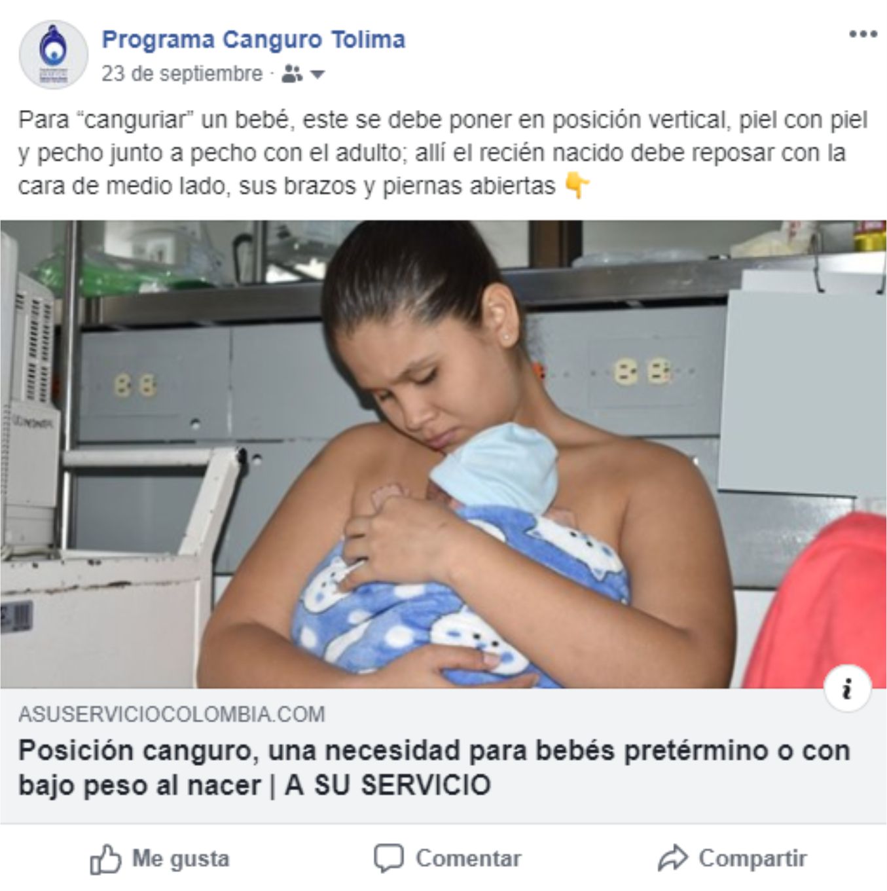
Task: Open the Programa Canguro Tolima page name
Action: (x=253, y=39)
